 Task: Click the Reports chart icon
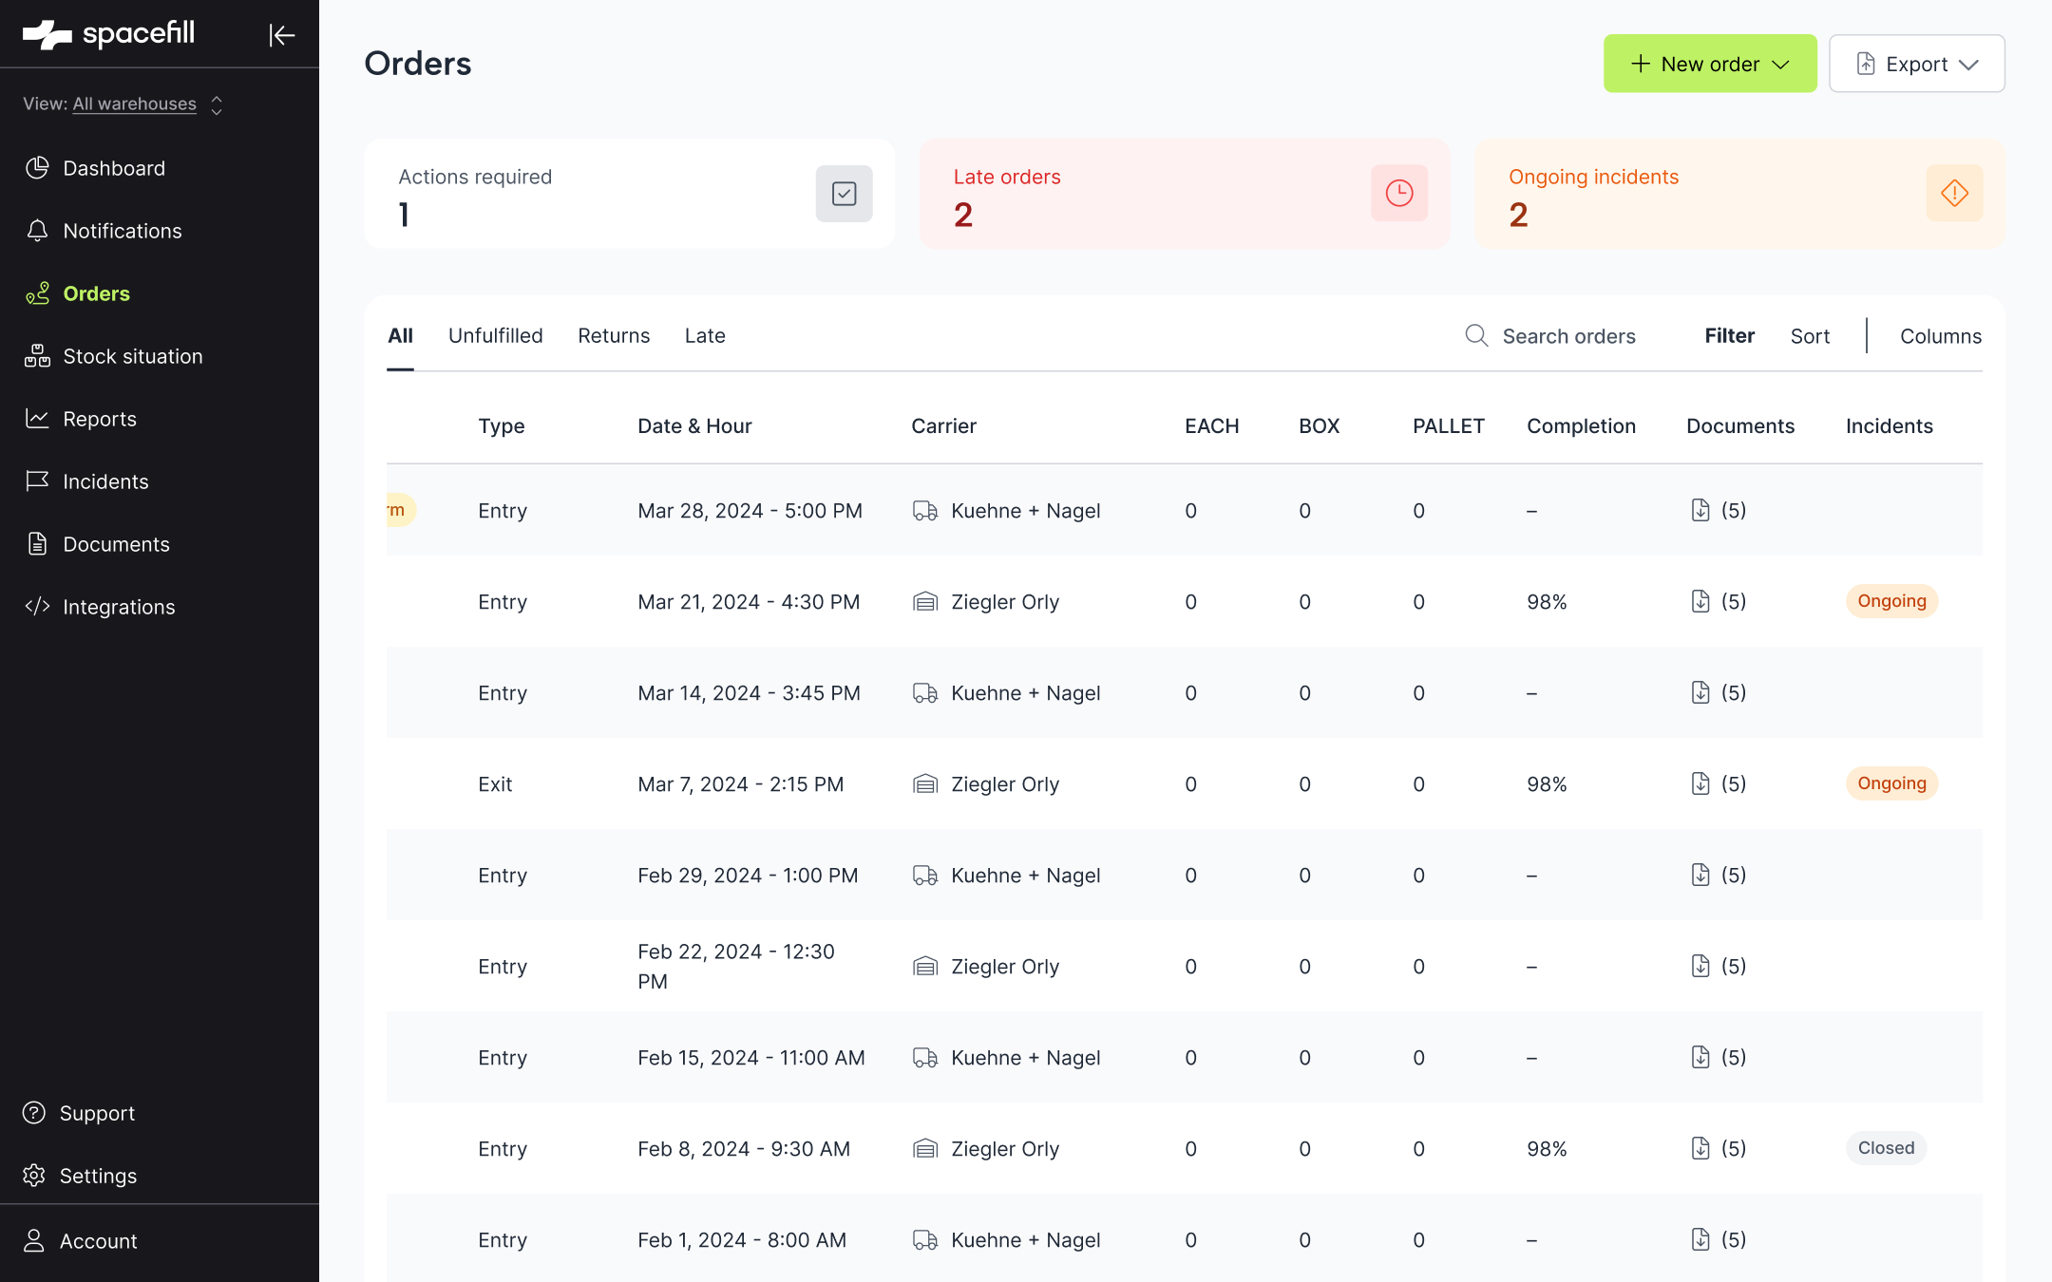37,419
